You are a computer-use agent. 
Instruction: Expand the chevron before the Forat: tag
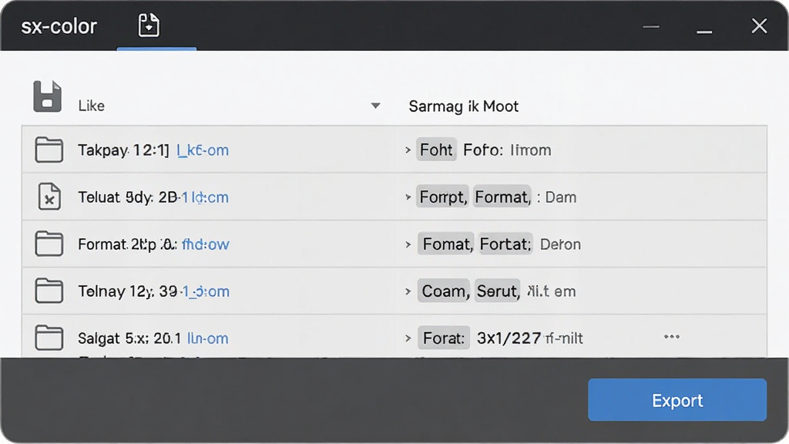408,338
